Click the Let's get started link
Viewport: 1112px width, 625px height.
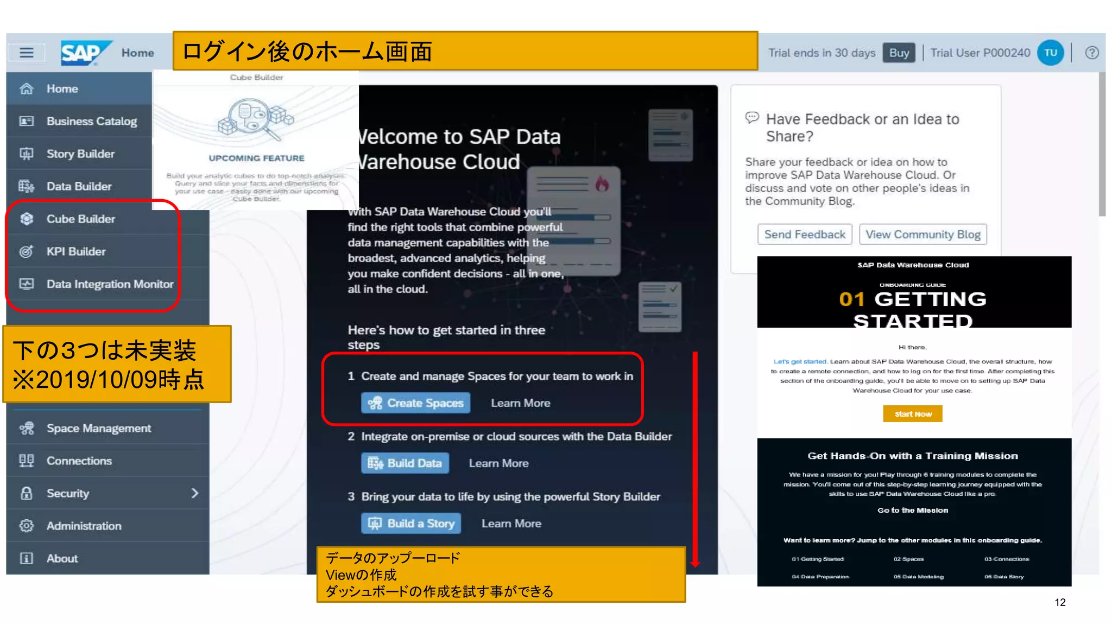coord(800,361)
